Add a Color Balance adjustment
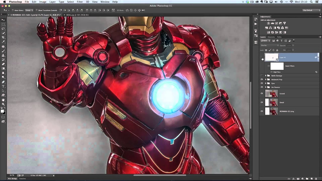The height and width of the screenshot is (181, 322). coord(270,28)
